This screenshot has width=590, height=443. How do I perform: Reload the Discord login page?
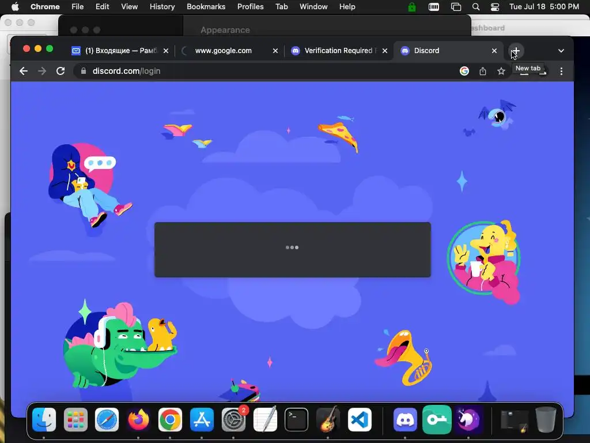[60, 71]
